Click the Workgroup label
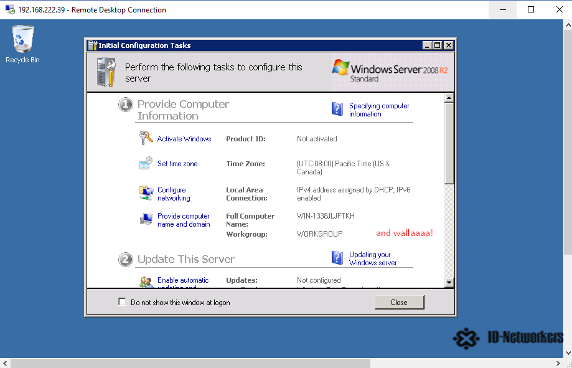The image size is (572, 368). click(x=246, y=234)
